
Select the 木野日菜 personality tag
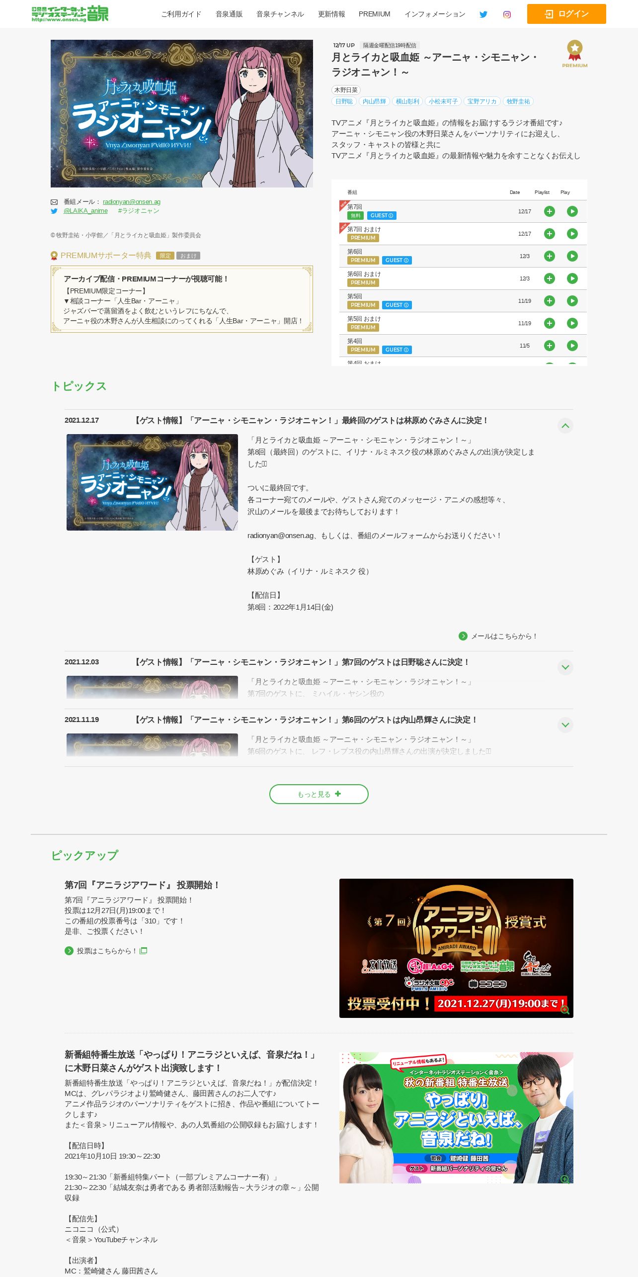click(346, 90)
